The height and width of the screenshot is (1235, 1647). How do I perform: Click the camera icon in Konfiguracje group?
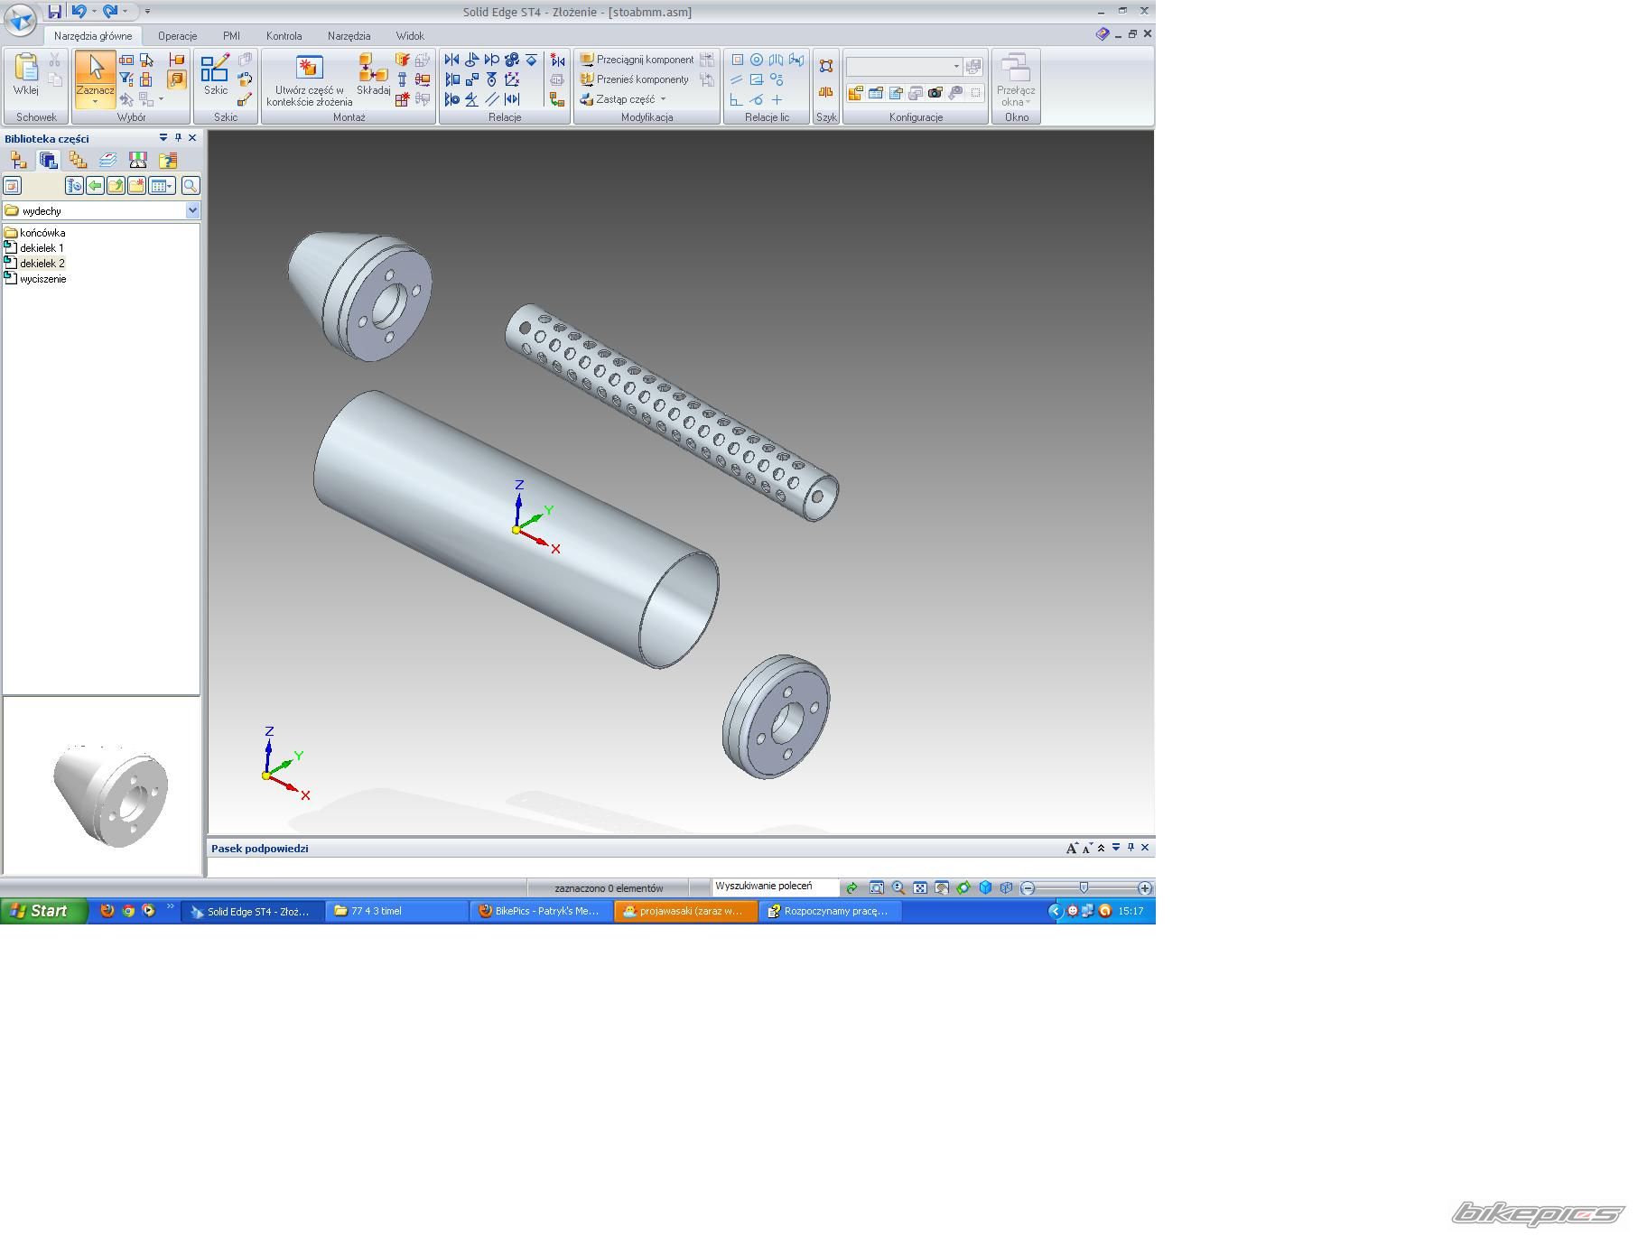coord(935,93)
